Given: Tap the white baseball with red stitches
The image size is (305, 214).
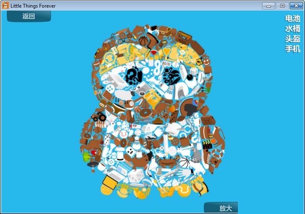Looking at the screenshot, I should pos(123,135).
